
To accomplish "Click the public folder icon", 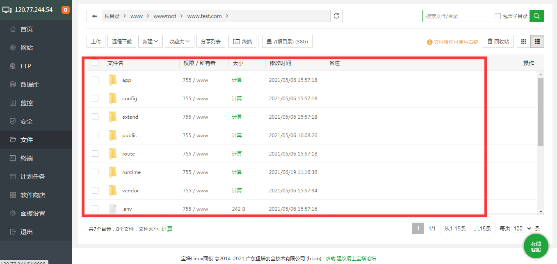I will 113,135.
